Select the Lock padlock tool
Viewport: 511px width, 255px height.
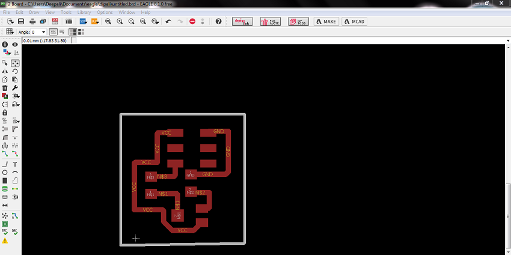[x=5, y=112]
